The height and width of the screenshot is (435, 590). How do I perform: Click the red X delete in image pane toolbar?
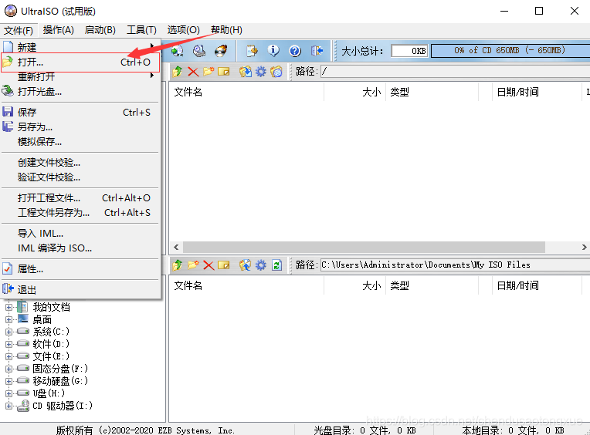[193, 72]
